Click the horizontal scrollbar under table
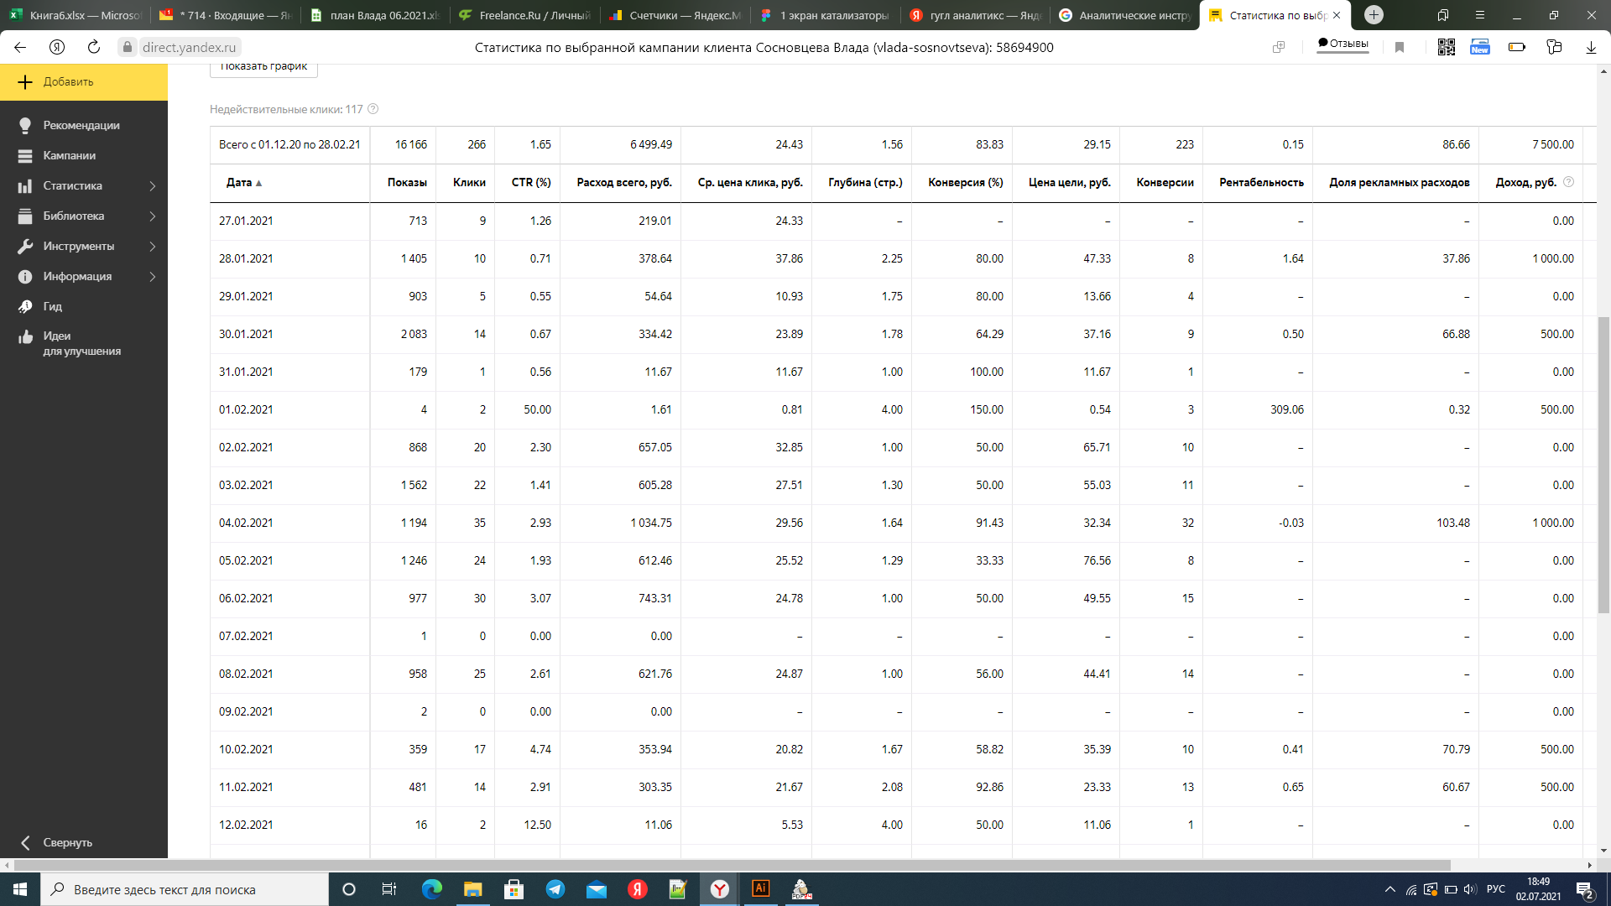The image size is (1611, 906). point(730,865)
